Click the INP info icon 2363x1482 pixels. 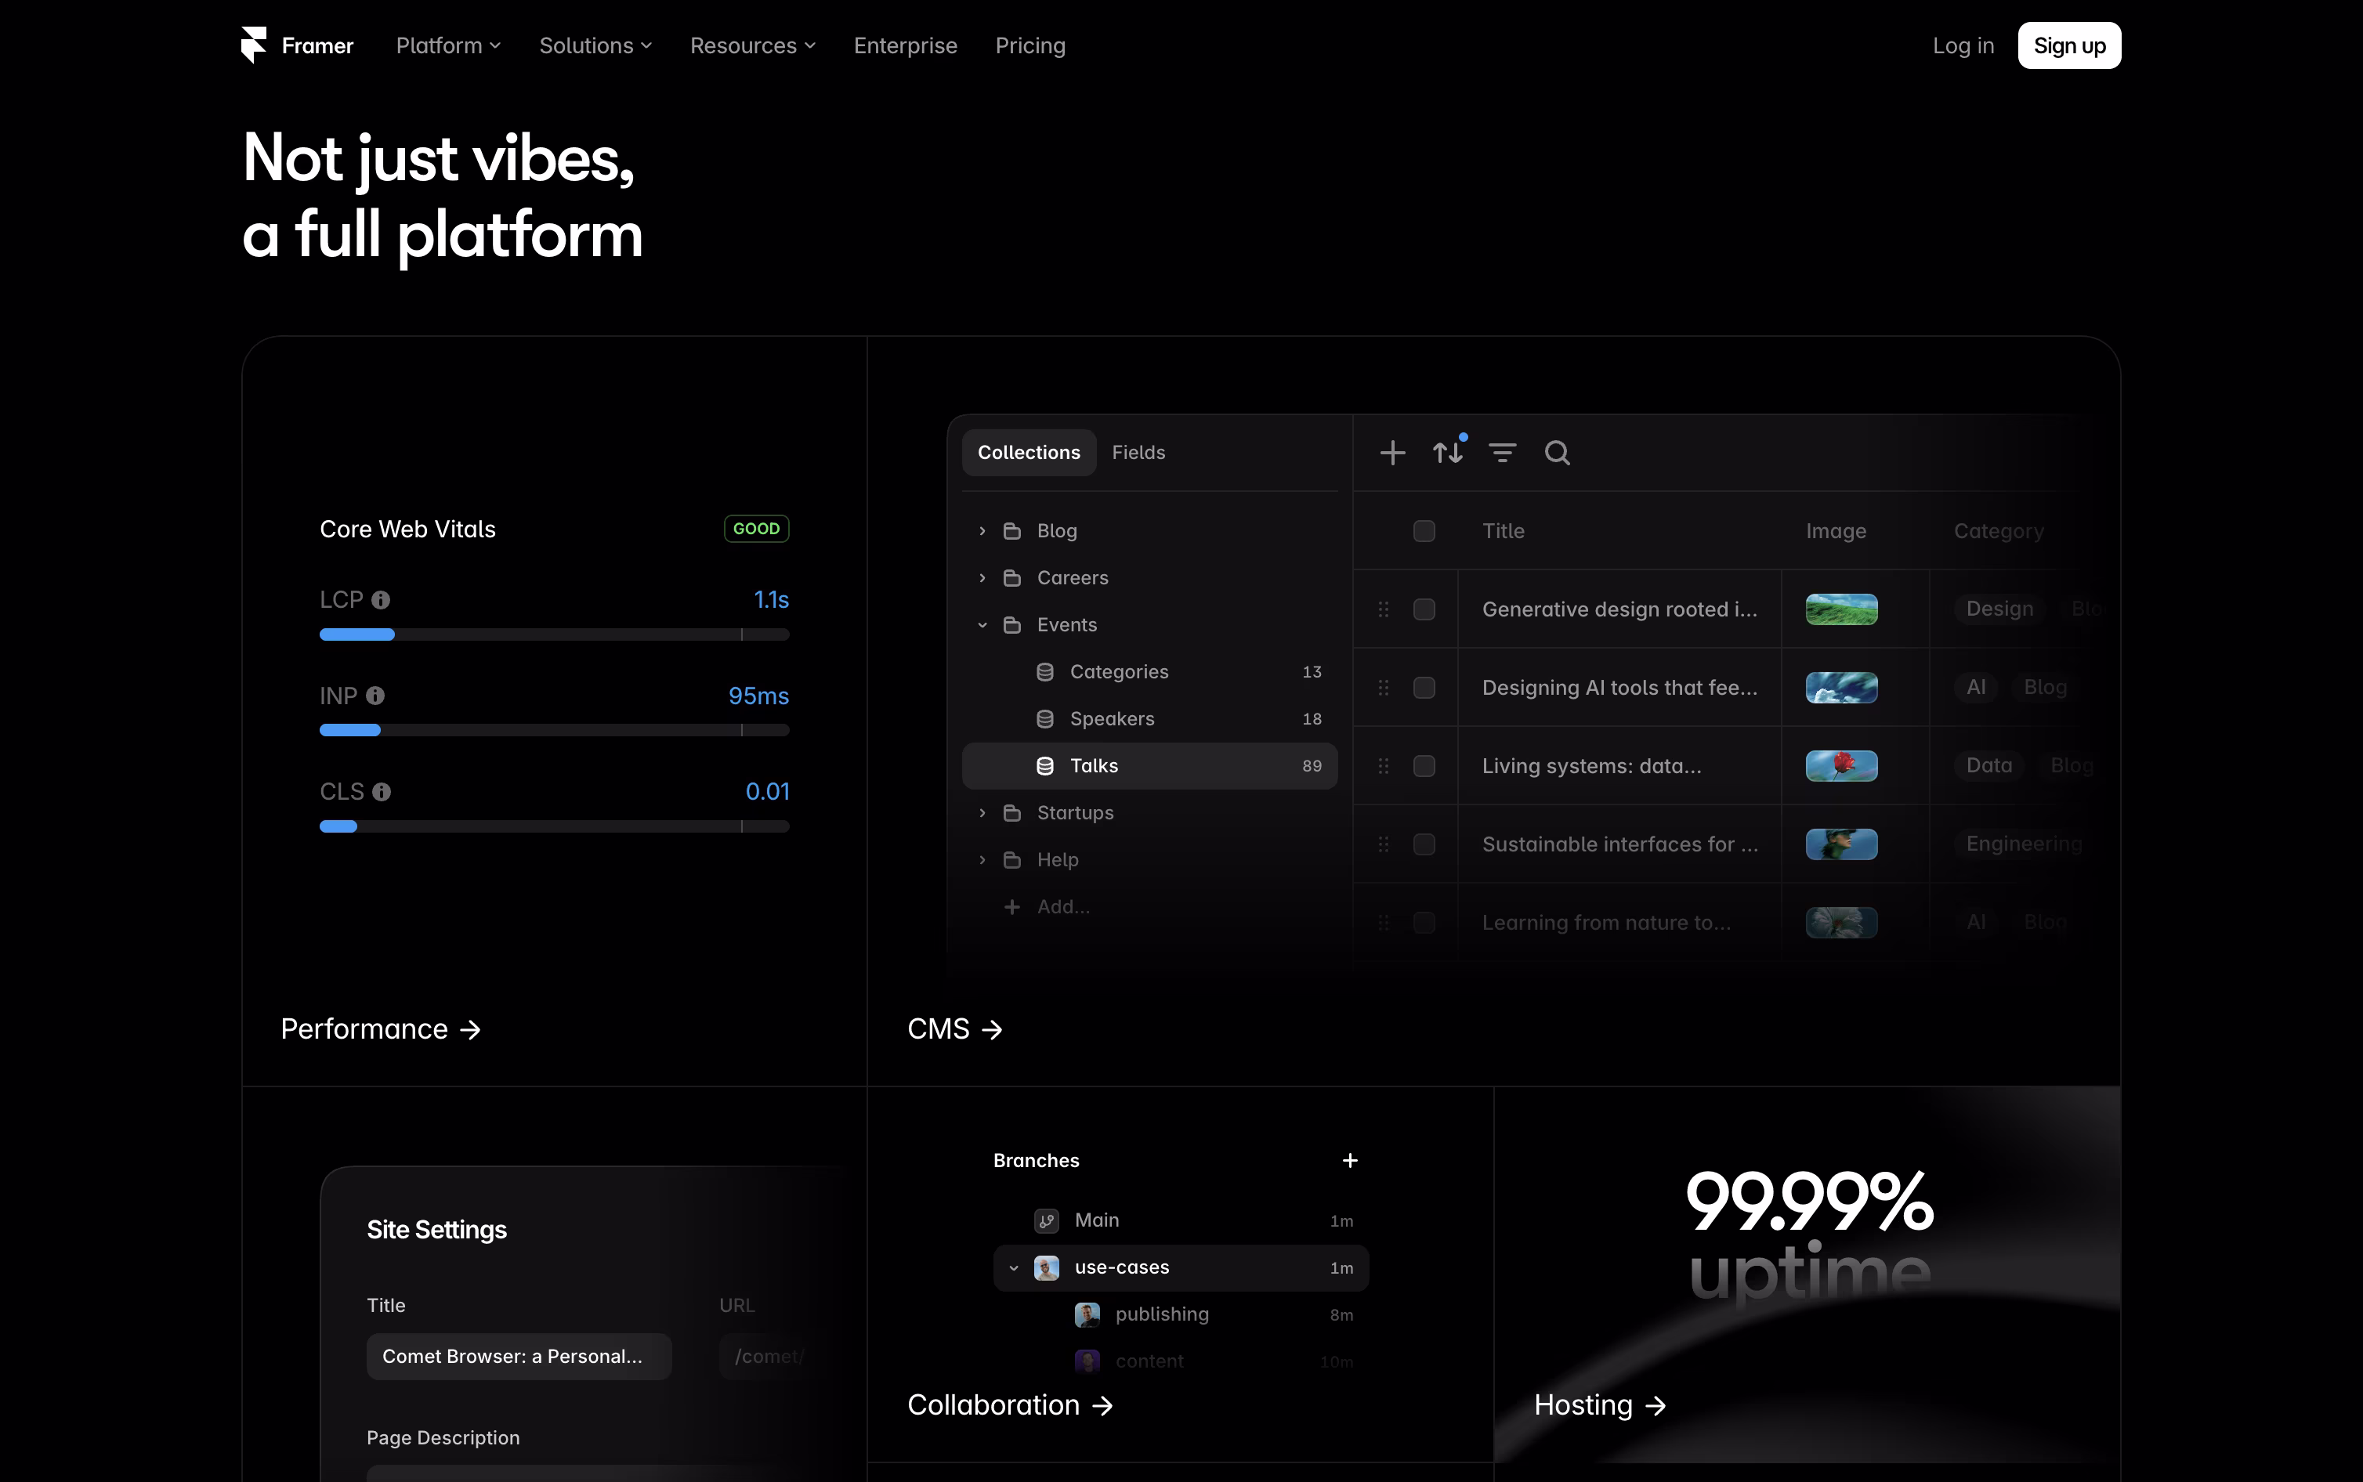[375, 696]
